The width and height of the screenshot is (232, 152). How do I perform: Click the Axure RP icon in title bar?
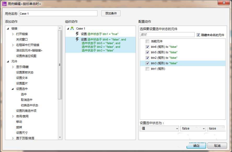(4, 4)
